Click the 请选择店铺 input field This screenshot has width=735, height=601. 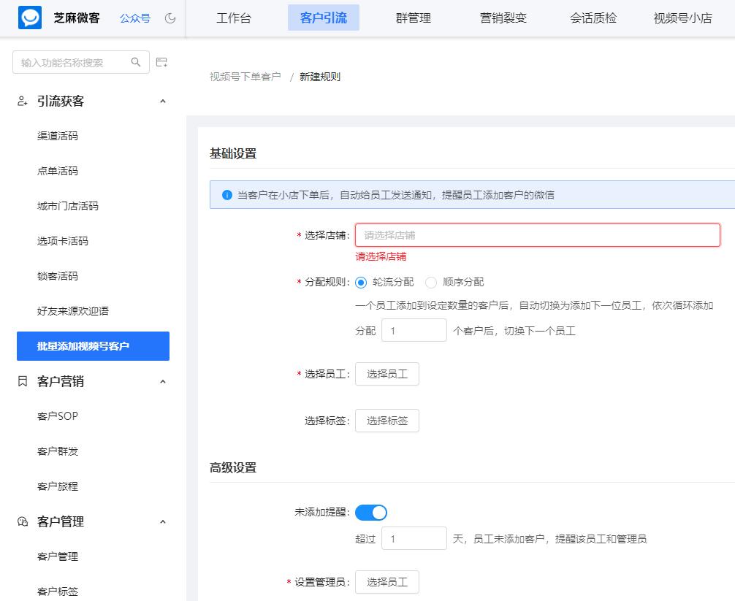click(538, 234)
